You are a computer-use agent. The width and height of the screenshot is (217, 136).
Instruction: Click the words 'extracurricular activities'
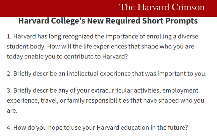point(126,91)
